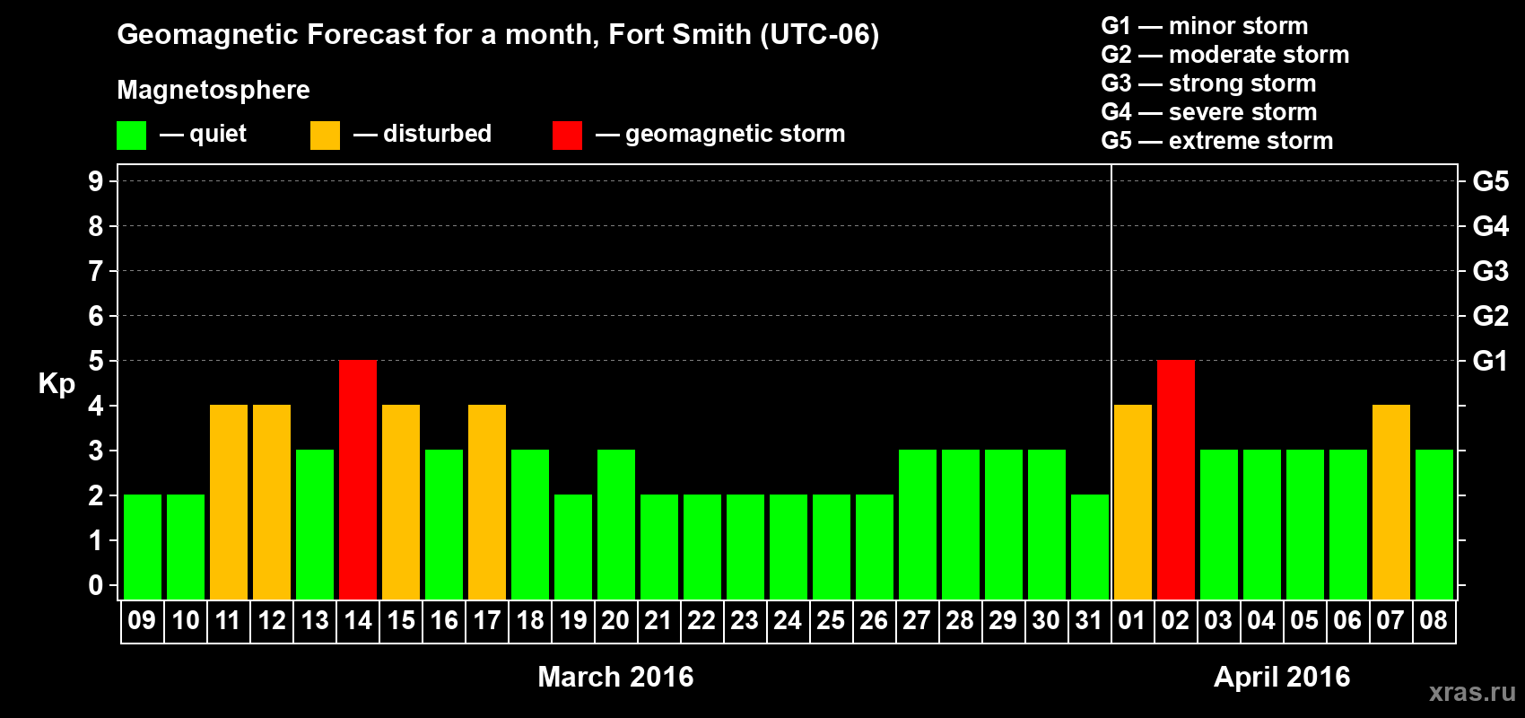Click date label 19 on the axis
Image resolution: width=1525 pixels, height=718 pixels.
tap(573, 621)
